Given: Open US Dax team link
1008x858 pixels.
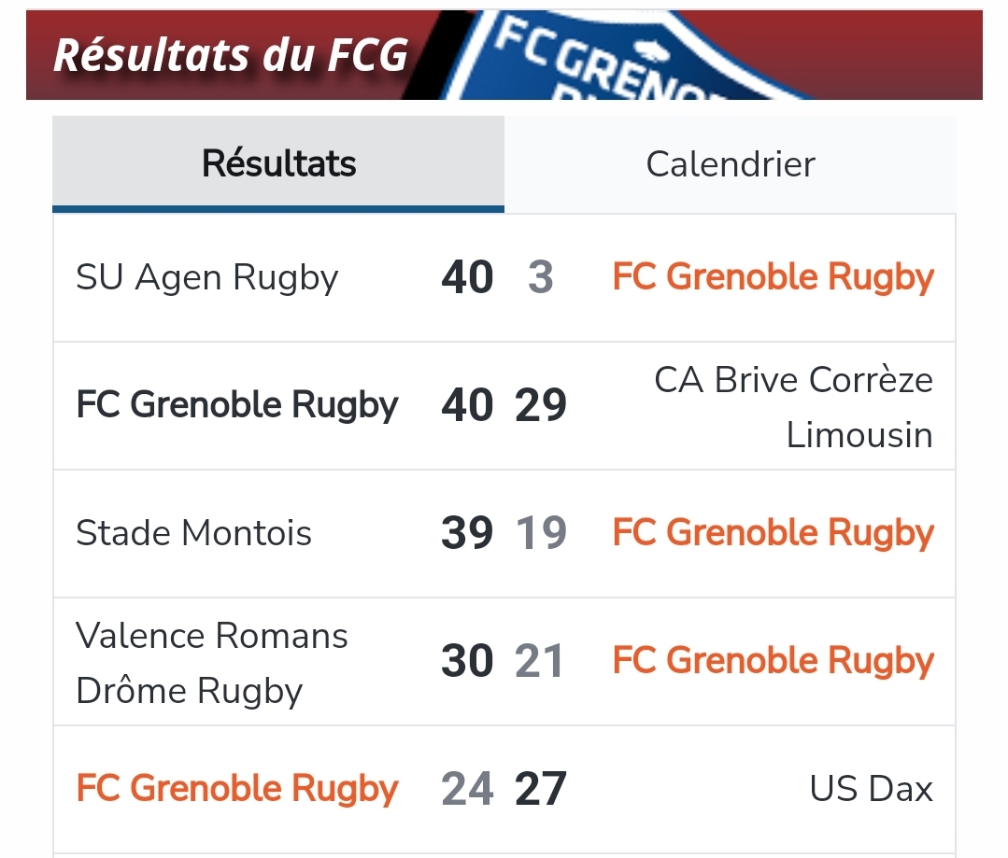Looking at the screenshot, I should (x=871, y=789).
